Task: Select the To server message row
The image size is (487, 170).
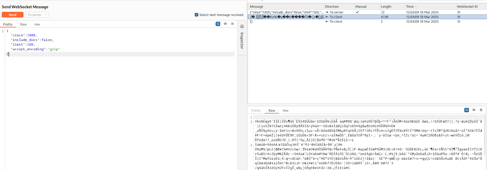Action: point(368,12)
